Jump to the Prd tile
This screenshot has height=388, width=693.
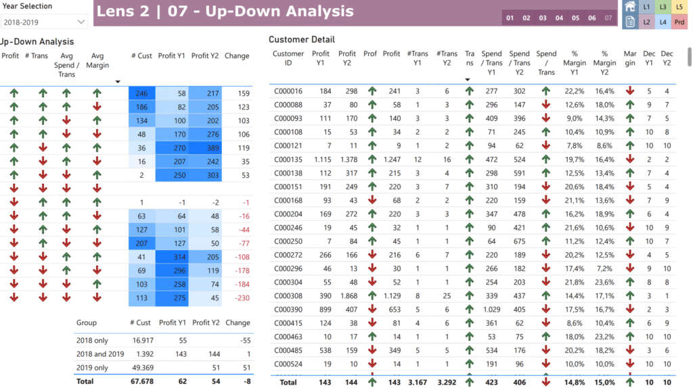pyautogui.click(x=679, y=22)
